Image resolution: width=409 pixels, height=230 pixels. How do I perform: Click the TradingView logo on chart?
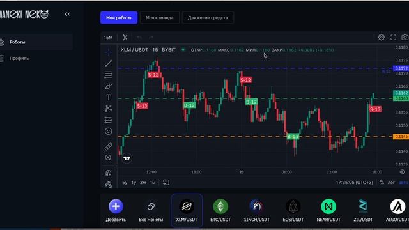[x=127, y=158]
